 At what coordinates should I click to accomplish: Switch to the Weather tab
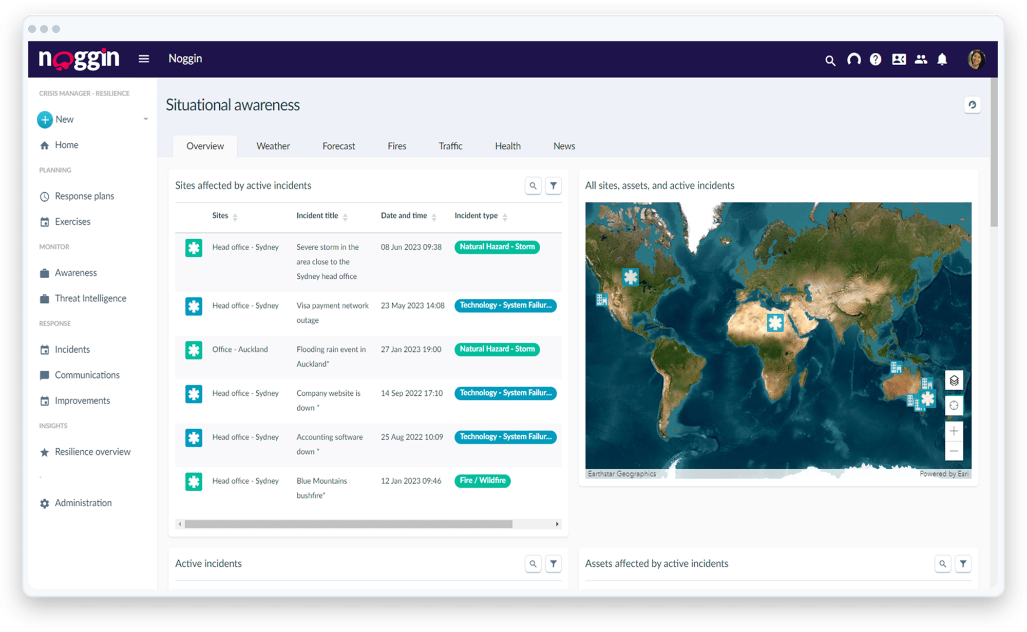tap(273, 146)
